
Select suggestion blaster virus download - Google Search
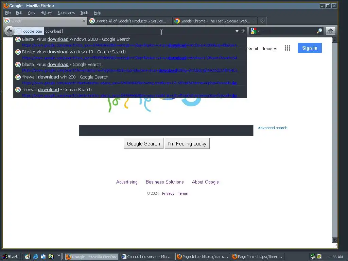click(x=130, y=67)
